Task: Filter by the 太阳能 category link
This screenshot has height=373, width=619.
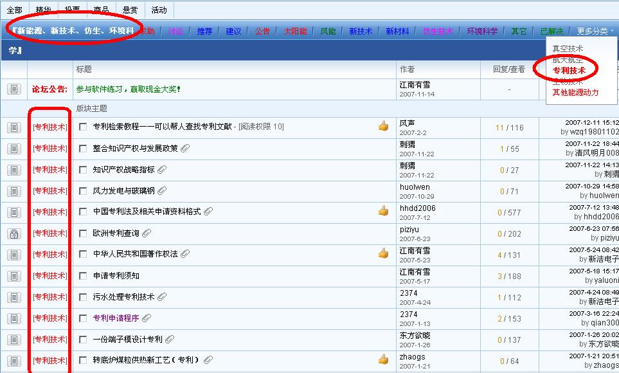Action: pyautogui.click(x=295, y=32)
